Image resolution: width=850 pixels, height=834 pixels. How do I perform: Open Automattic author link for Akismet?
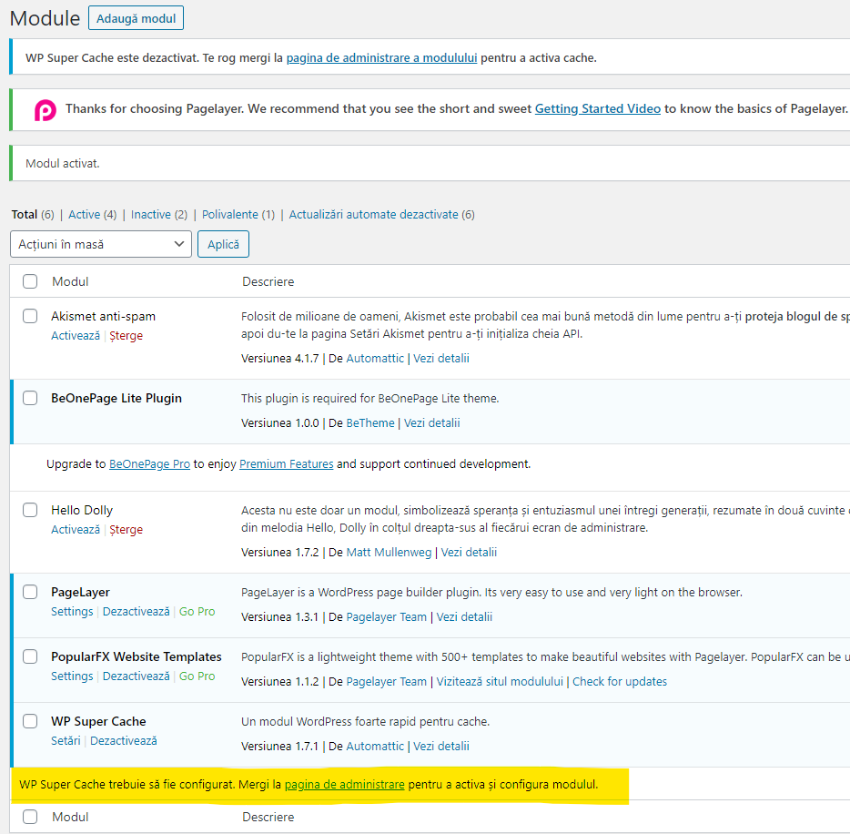(375, 359)
